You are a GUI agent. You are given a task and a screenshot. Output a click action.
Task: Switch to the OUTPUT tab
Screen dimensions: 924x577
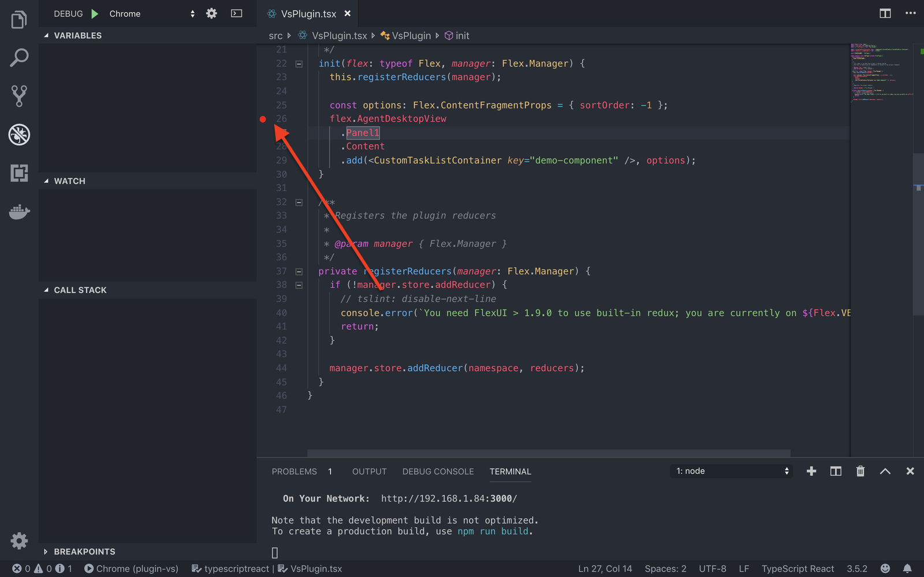(x=369, y=471)
